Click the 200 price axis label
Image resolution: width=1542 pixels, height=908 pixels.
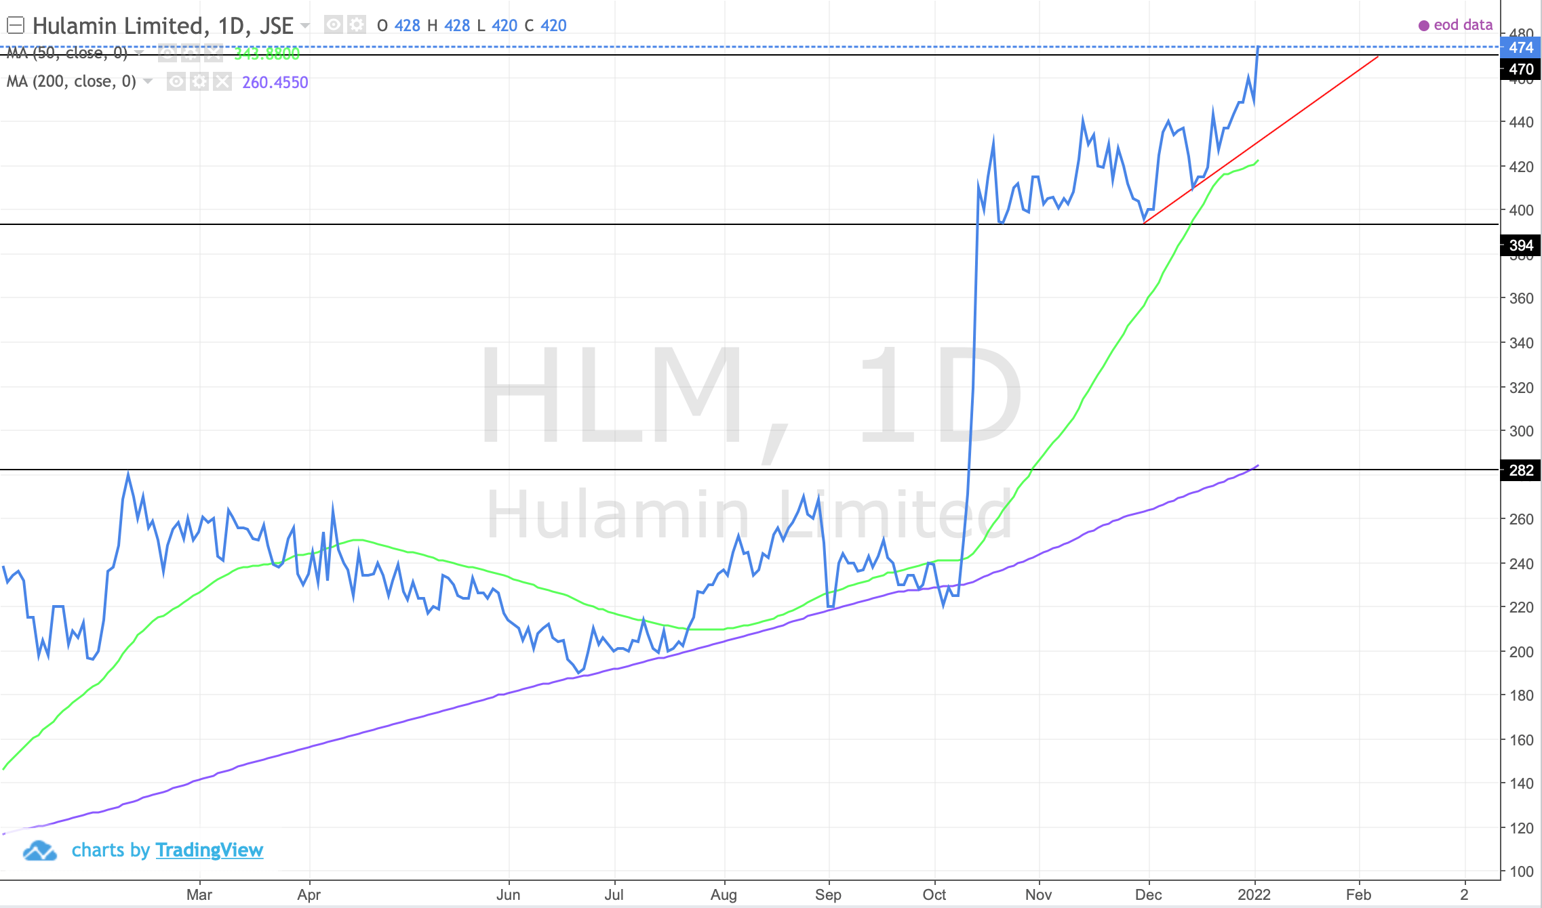pyautogui.click(x=1521, y=652)
